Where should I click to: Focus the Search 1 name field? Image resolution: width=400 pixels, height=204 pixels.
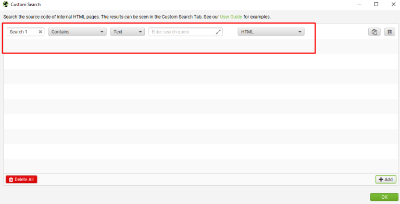pyautogui.click(x=23, y=32)
